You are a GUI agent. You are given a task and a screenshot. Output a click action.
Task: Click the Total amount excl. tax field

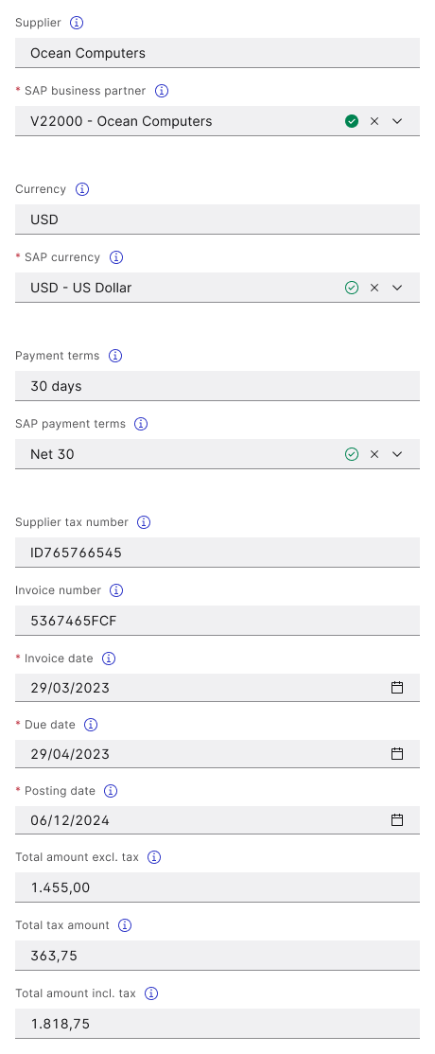pyautogui.click(x=217, y=887)
